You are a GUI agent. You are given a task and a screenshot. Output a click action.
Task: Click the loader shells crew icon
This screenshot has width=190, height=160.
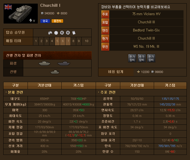click(x=74, y=33)
